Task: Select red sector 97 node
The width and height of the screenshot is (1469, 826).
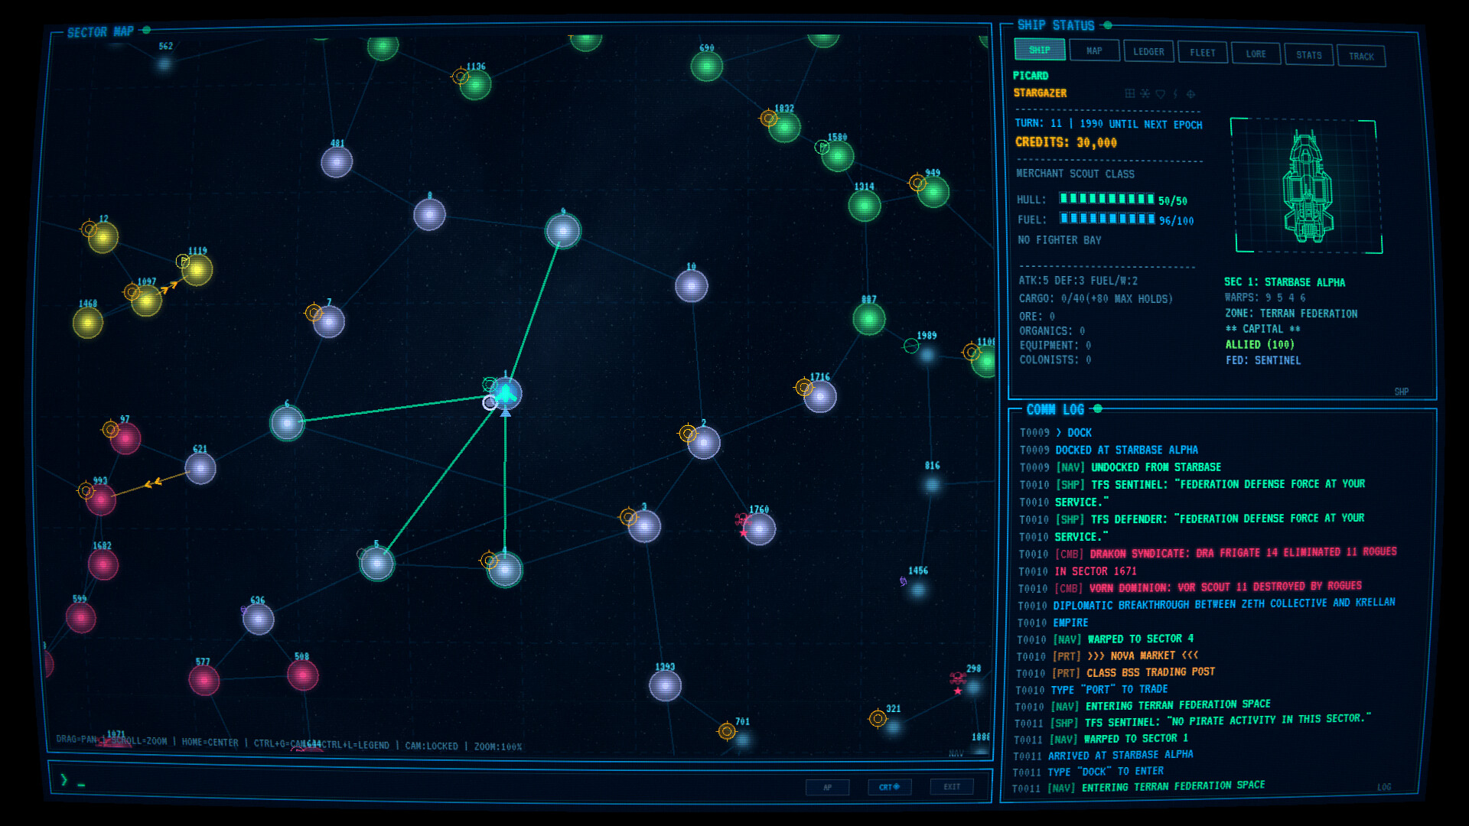Action: [x=125, y=438]
